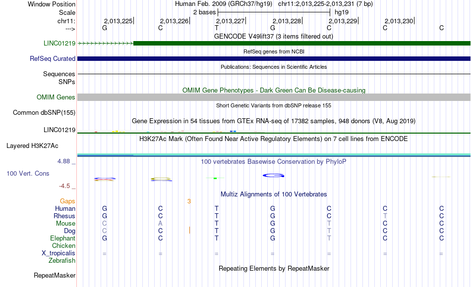
Task: Select the Dog species row label
Action: coord(69,231)
